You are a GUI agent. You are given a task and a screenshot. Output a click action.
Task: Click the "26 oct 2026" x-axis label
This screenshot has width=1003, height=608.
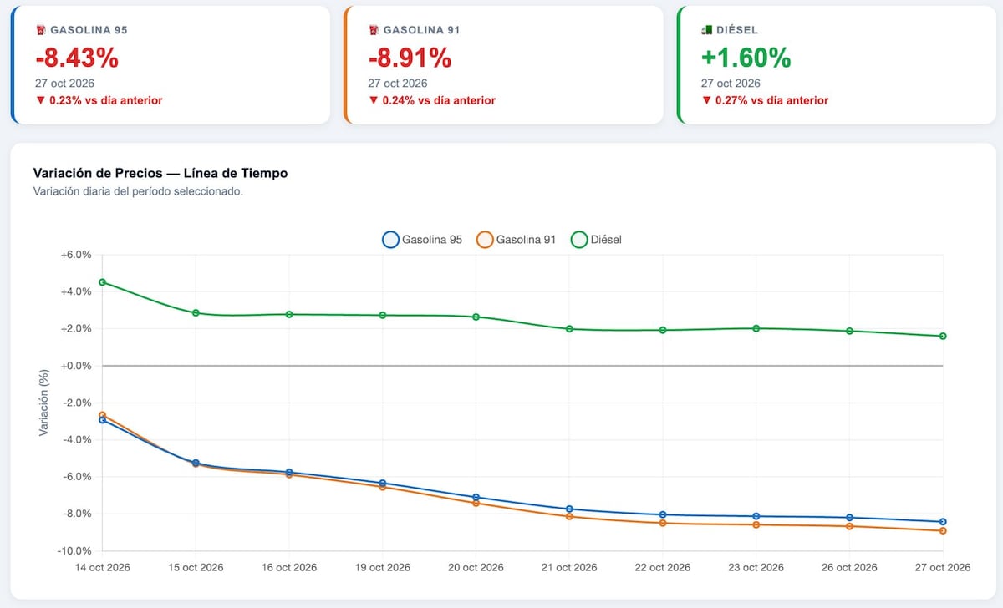[x=849, y=567]
